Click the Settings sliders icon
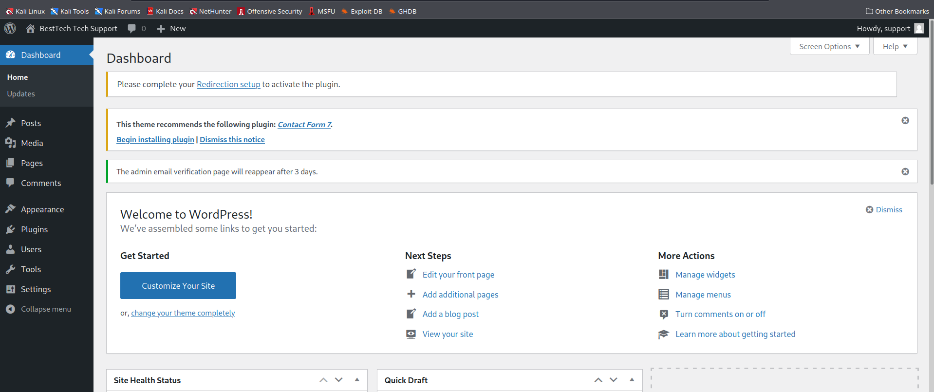934x392 pixels. click(10, 289)
